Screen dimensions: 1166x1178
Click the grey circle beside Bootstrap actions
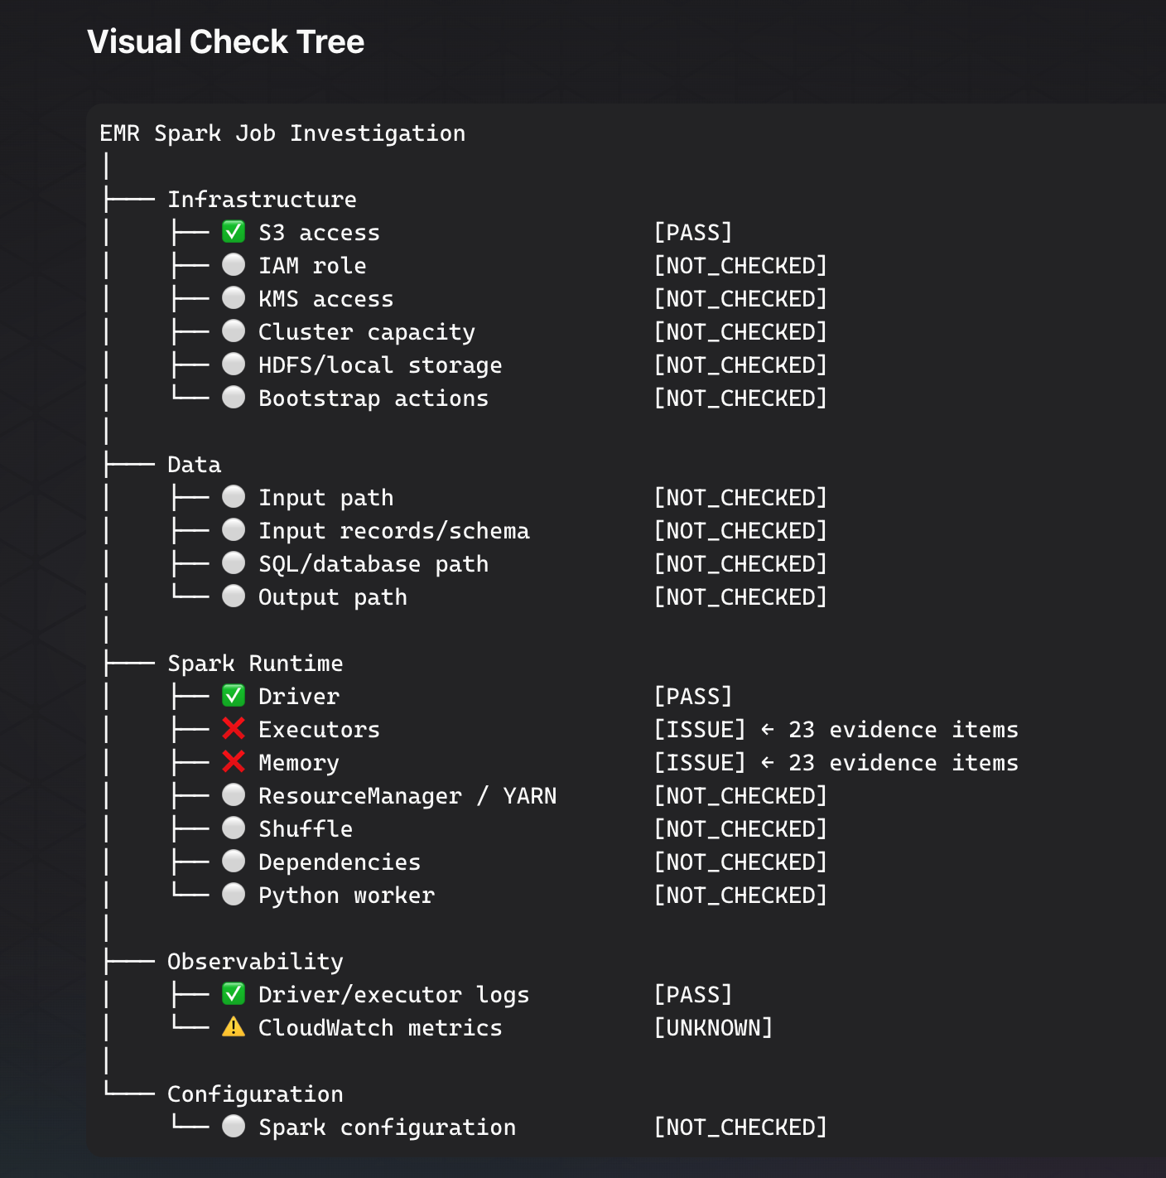[x=234, y=398]
